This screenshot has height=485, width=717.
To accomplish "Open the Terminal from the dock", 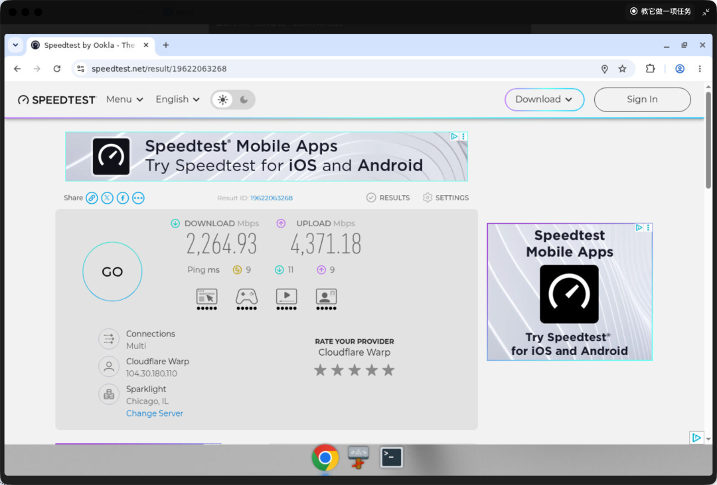I will (392, 457).
